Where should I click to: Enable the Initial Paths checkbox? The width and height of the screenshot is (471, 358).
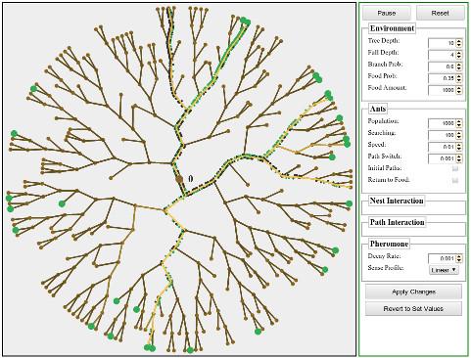point(455,168)
